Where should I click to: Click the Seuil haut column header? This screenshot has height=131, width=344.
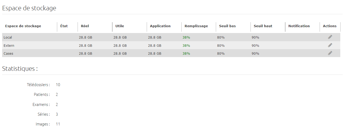point(263,26)
